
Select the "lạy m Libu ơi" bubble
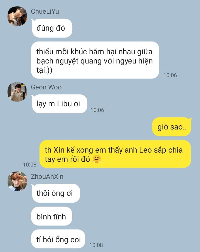click(x=60, y=104)
